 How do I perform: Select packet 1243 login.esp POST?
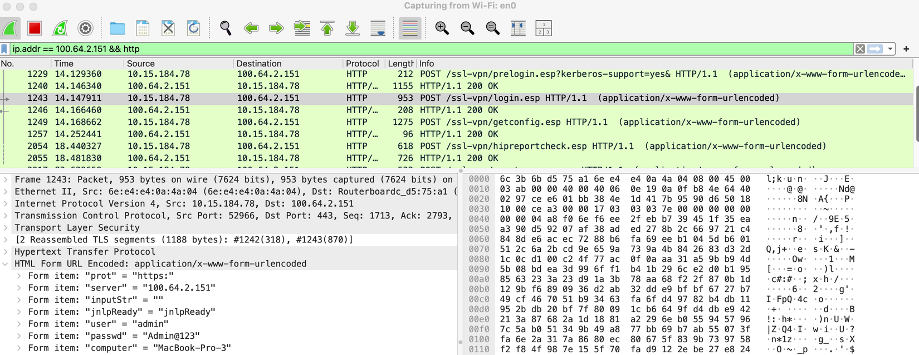coord(457,98)
